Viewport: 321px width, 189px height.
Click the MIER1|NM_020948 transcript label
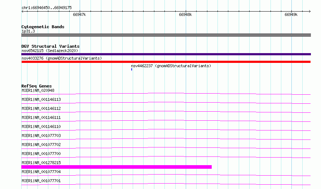point(38,90)
